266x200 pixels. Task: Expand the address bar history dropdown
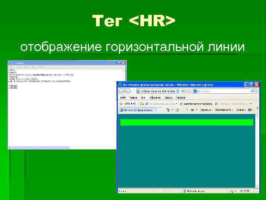pyautogui.click(x=177, y=91)
